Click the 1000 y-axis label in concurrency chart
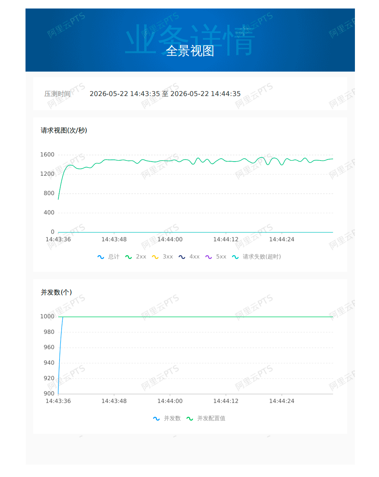Image resolution: width=379 pixels, height=477 pixels. coord(47,316)
